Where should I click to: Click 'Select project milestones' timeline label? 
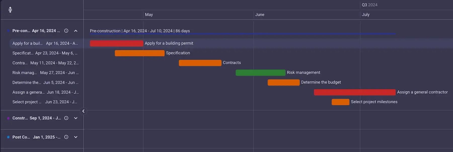tap(374, 102)
